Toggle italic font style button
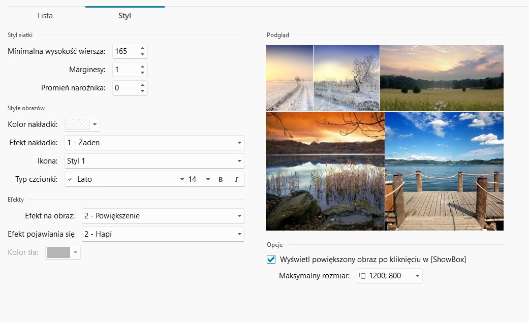This screenshot has height=323, width=529. coord(236,179)
